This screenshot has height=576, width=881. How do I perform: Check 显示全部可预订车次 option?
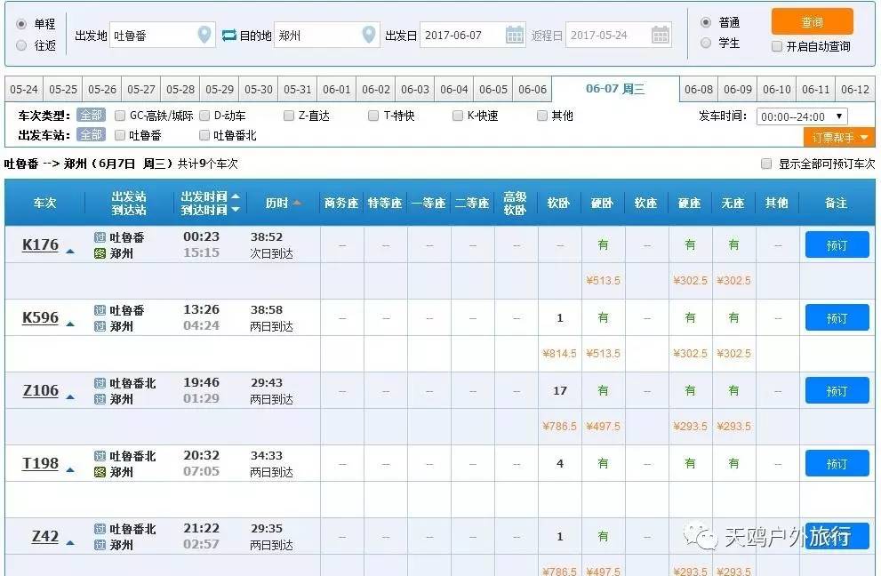pyautogui.click(x=765, y=164)
